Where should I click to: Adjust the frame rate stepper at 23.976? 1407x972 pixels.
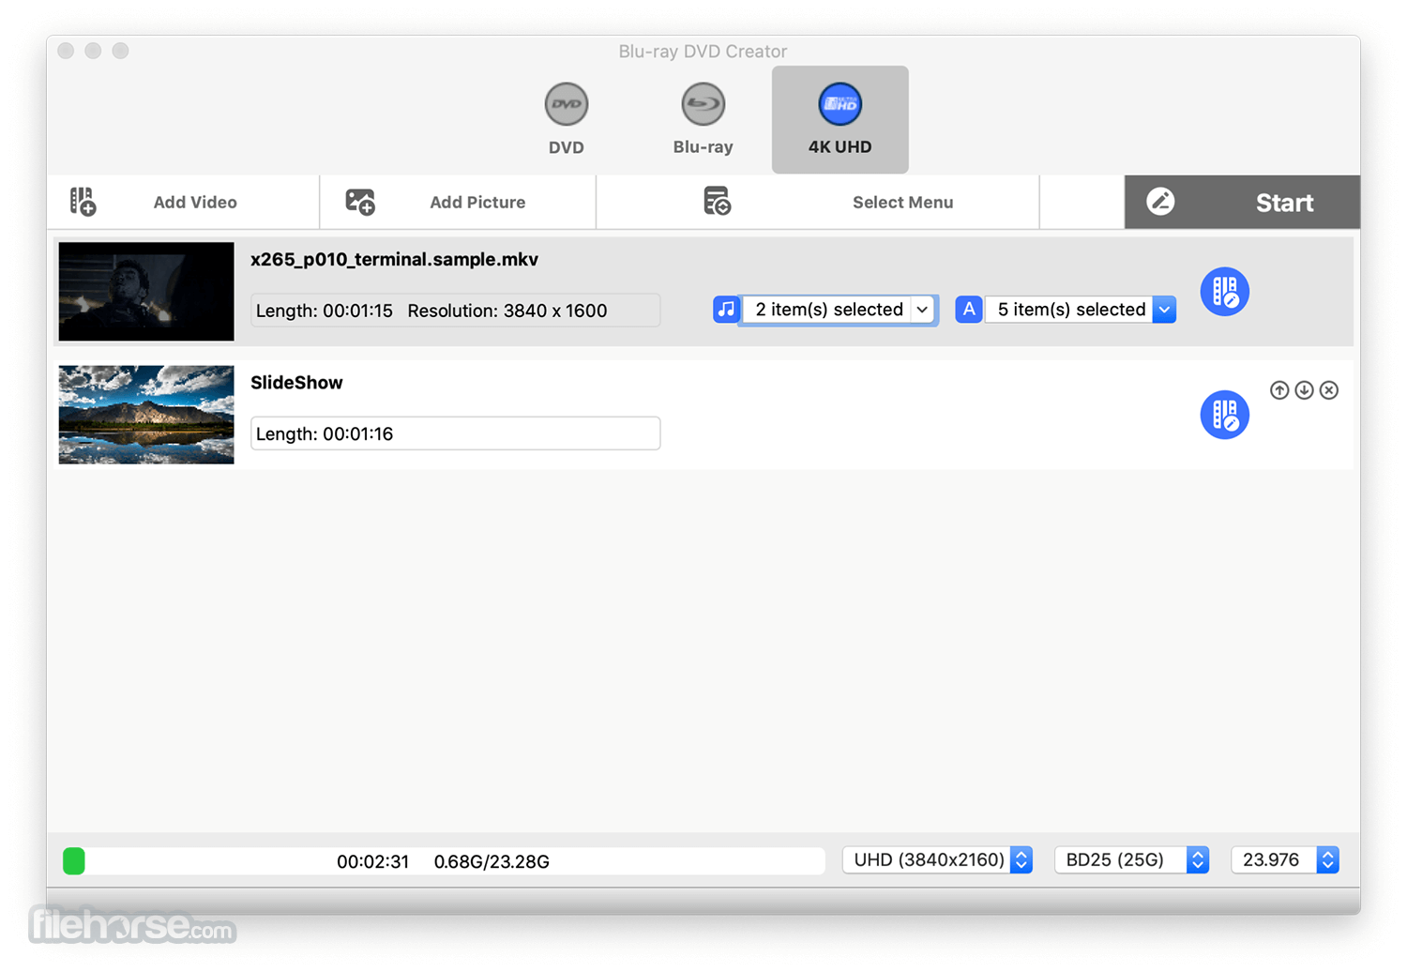click(x=1327, y=859)
